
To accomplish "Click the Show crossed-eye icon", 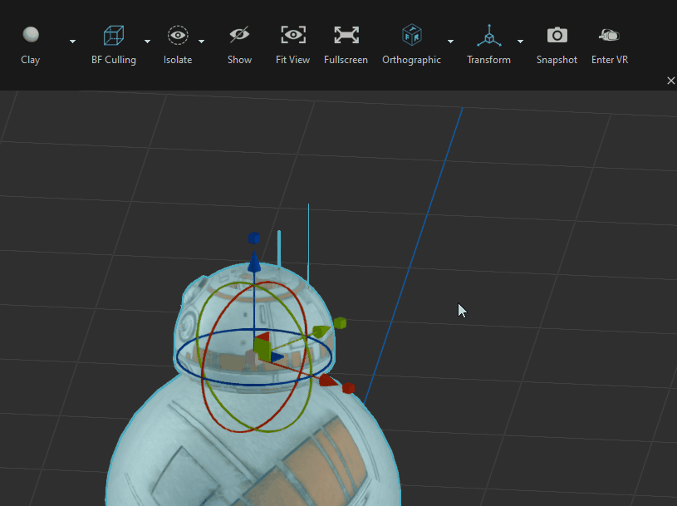I will click(239, 35).
